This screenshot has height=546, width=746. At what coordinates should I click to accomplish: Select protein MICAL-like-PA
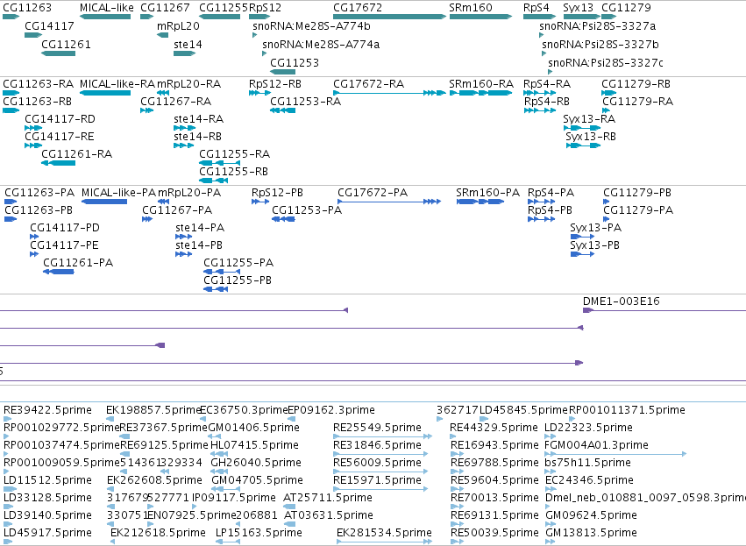[118, 193]
